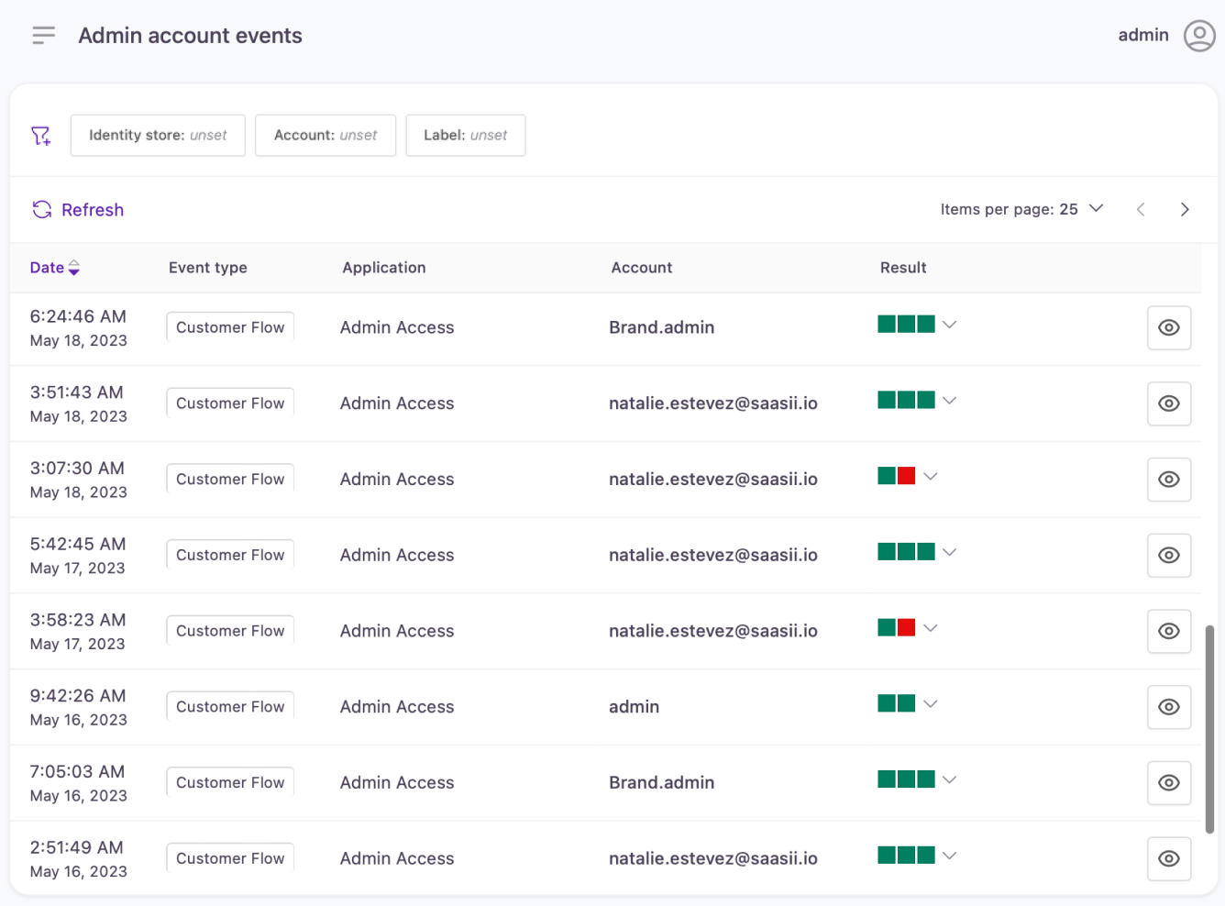Open the Label filter chip
Viewport: 1225px width, 906px height.
tap(465, 136)
